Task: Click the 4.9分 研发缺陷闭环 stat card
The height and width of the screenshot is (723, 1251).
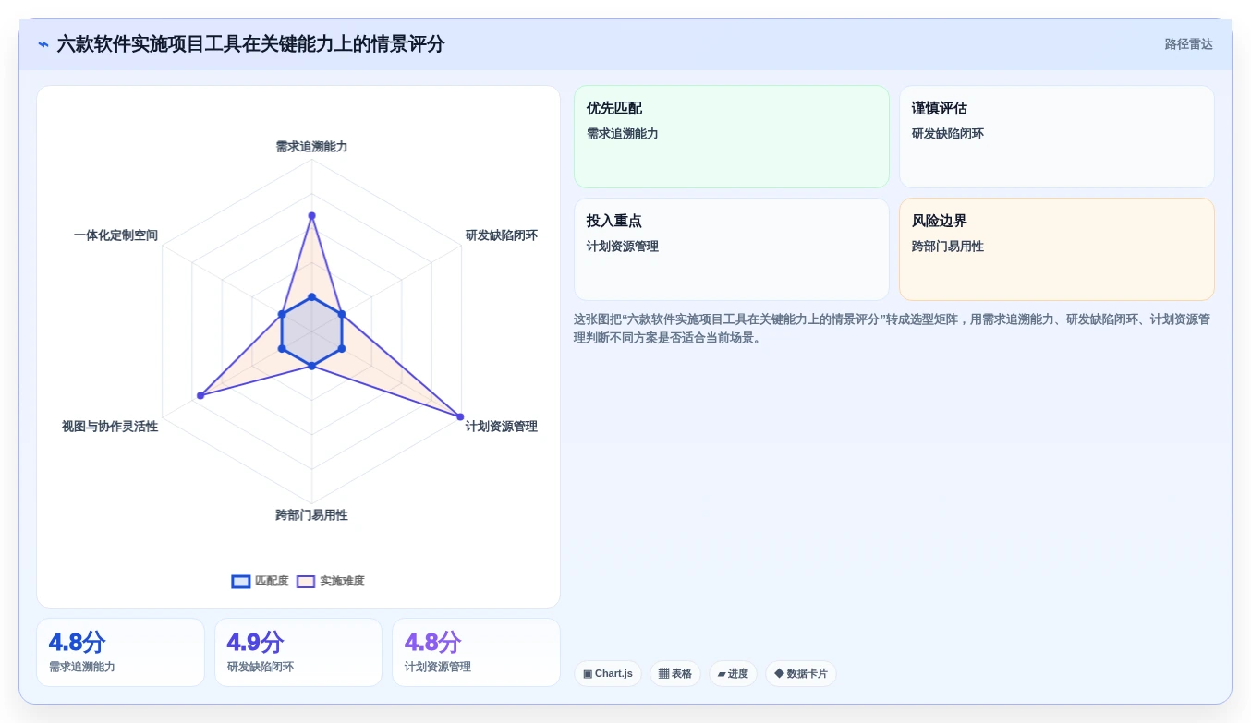Action: (298, 652)
